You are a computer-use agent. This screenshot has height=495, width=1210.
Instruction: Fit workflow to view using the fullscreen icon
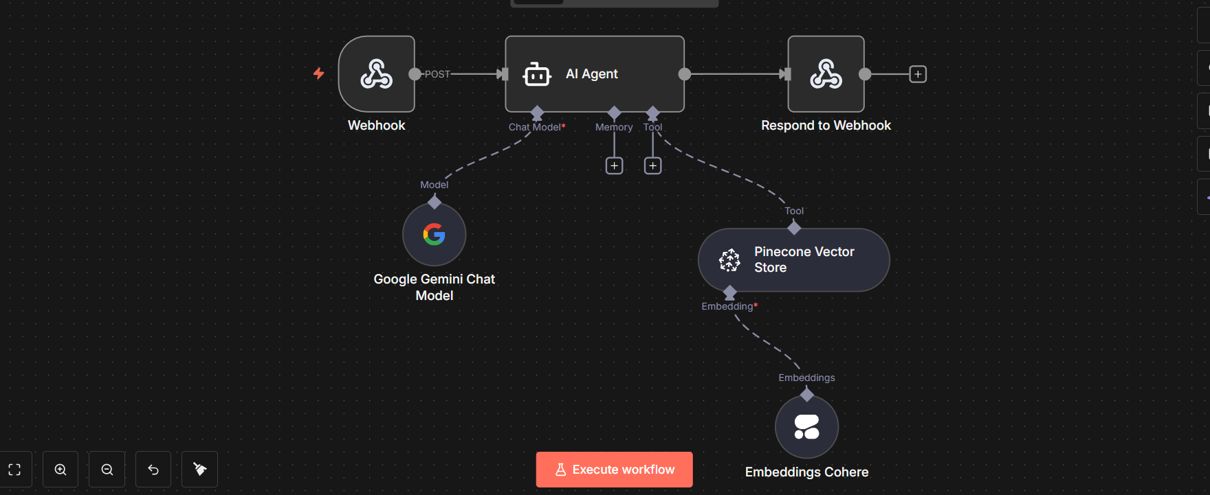click(x=14, y=470)
